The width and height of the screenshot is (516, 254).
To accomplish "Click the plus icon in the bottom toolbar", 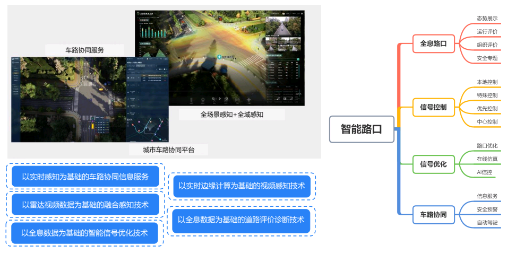I will pos(248,99).
